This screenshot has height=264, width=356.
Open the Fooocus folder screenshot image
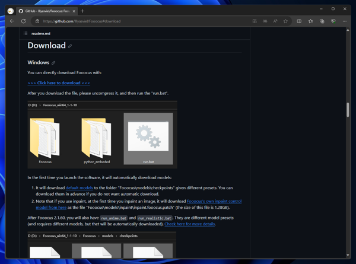tap(102, 135)
